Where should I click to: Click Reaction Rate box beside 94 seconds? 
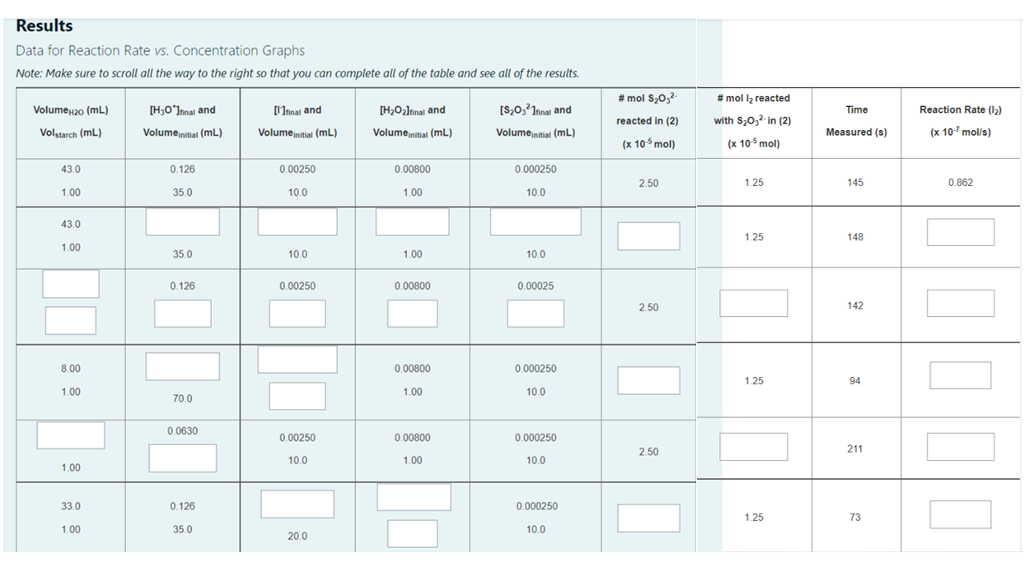pos(961,374)
